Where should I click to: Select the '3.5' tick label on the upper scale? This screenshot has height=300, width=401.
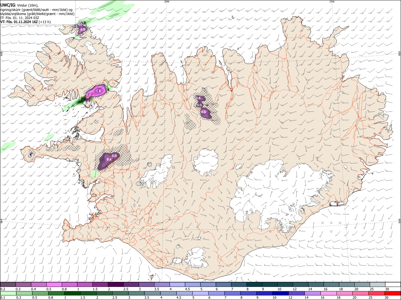(x=157, y=289)
